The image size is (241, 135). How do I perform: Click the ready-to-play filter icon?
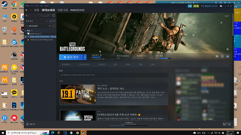pyautogui.click(x=54, y=21)
